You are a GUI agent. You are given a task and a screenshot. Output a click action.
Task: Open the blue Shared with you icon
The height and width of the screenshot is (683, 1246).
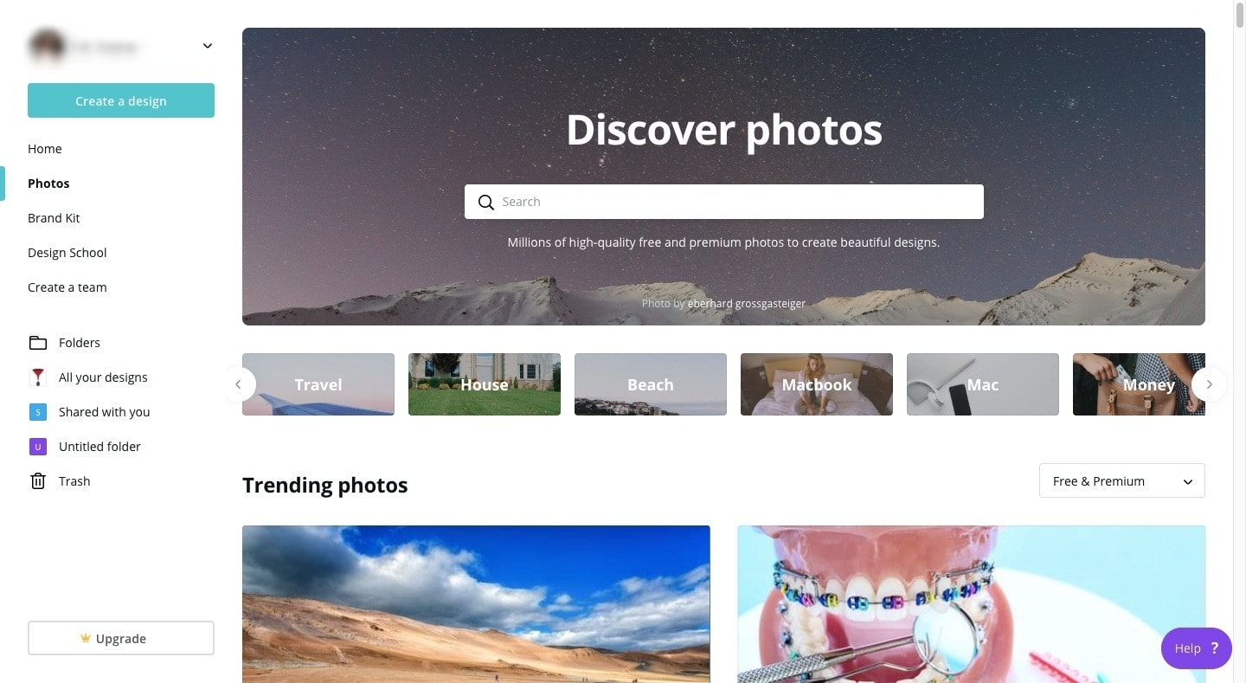pos(38,412)
